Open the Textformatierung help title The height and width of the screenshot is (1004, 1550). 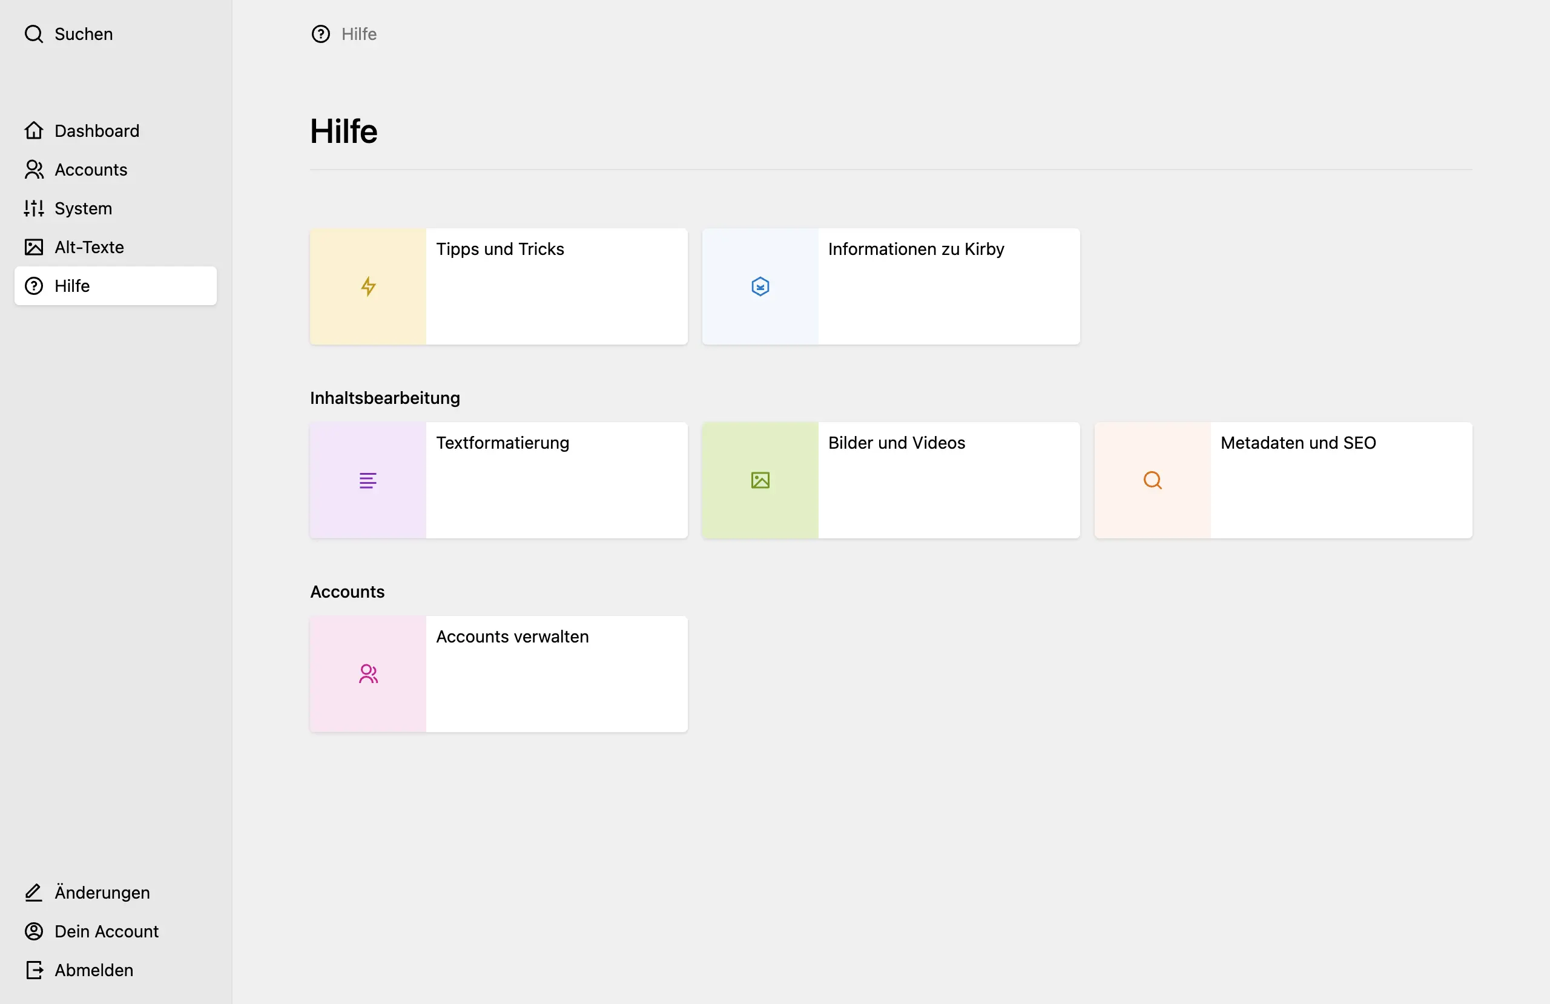pos(502,443)
